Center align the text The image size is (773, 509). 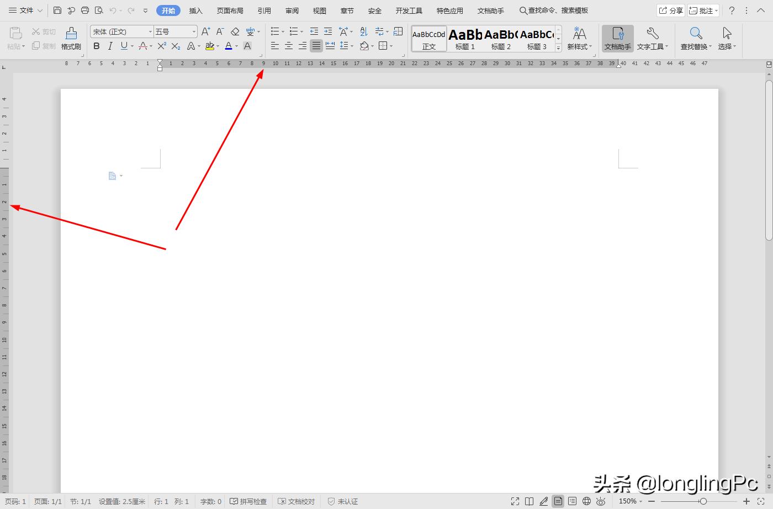coord(289,46)
